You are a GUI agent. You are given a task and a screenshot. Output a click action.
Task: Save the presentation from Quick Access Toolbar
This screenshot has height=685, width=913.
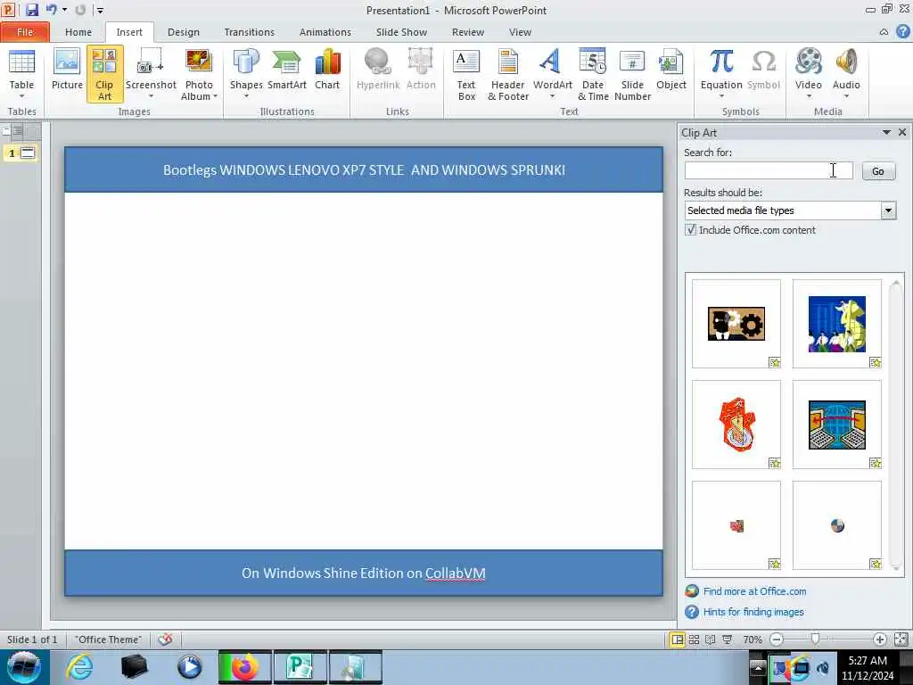[31, 10]
